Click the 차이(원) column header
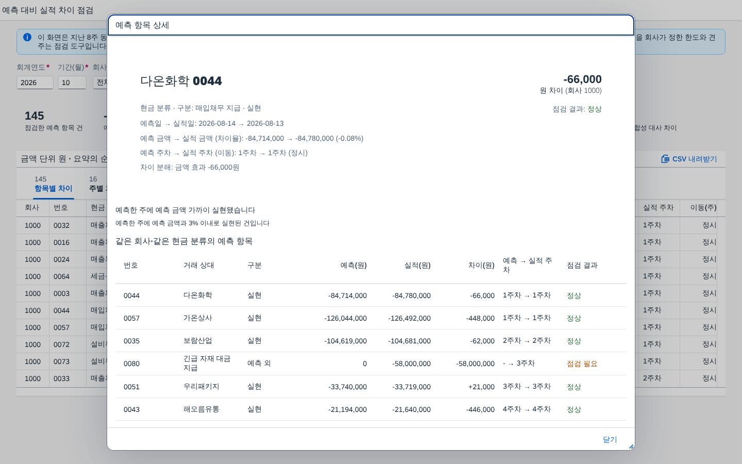 pos(481,265)
